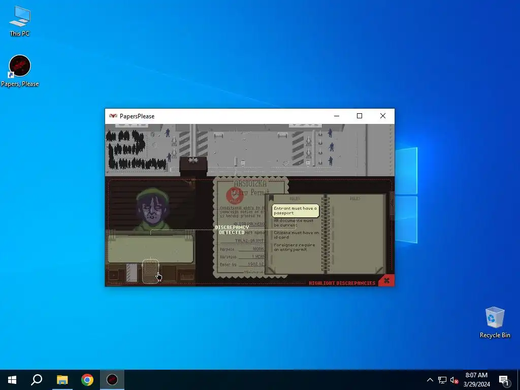Viewport: 520px width, 390px height.
Task: Select the highlighted transcript printout on desk
Action: point(150,271)
